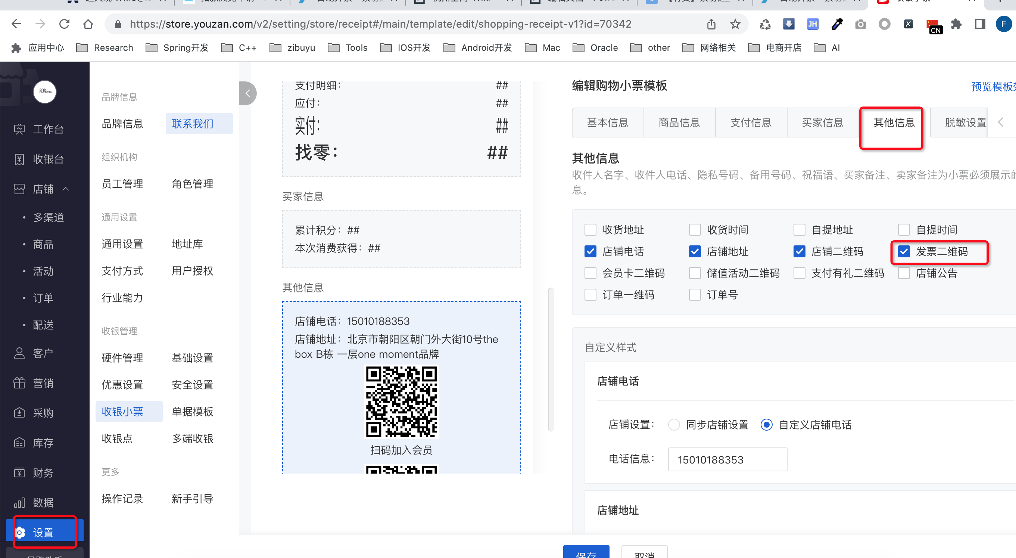
Task: Enable the 收货地址 checkbox
Action: 590,230
